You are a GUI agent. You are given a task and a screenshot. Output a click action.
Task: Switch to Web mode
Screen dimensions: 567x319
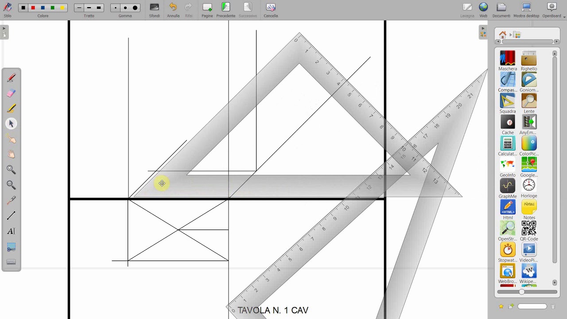point(483,9)
